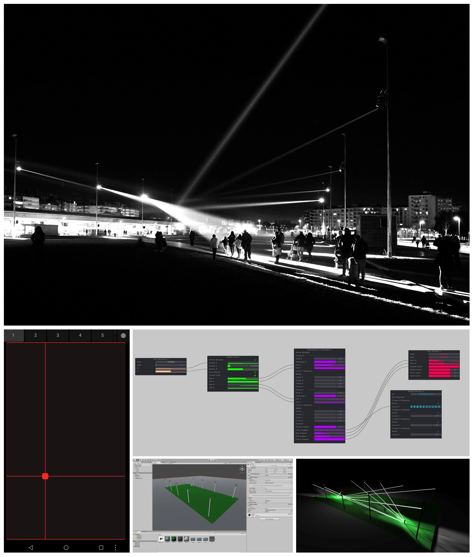474x557 pixels.
Task: Click the scene orientation gizmo in the Unity view
Action: (x=242, y=468)
